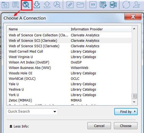Click the OvidSP provider cell
Image resolution: width=144 pixels, height=133 pixels.
[76, 62]
